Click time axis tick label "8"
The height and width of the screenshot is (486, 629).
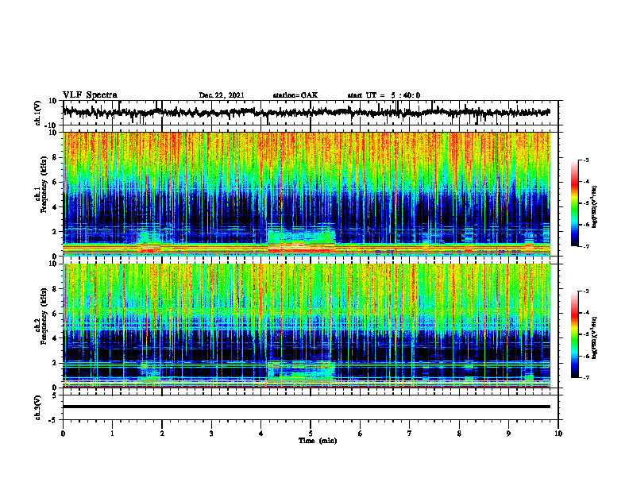[459, 434]
